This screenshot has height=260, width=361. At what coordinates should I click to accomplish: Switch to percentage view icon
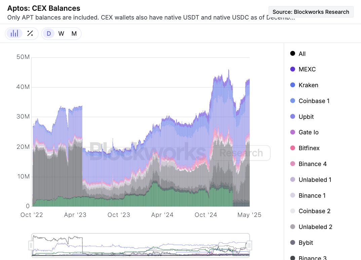(x=30, y=33)
